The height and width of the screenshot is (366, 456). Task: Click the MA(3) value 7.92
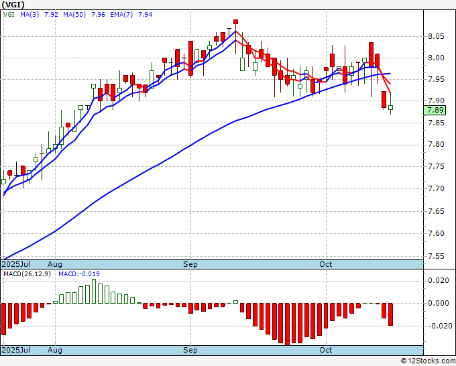[x=51, y=15]
